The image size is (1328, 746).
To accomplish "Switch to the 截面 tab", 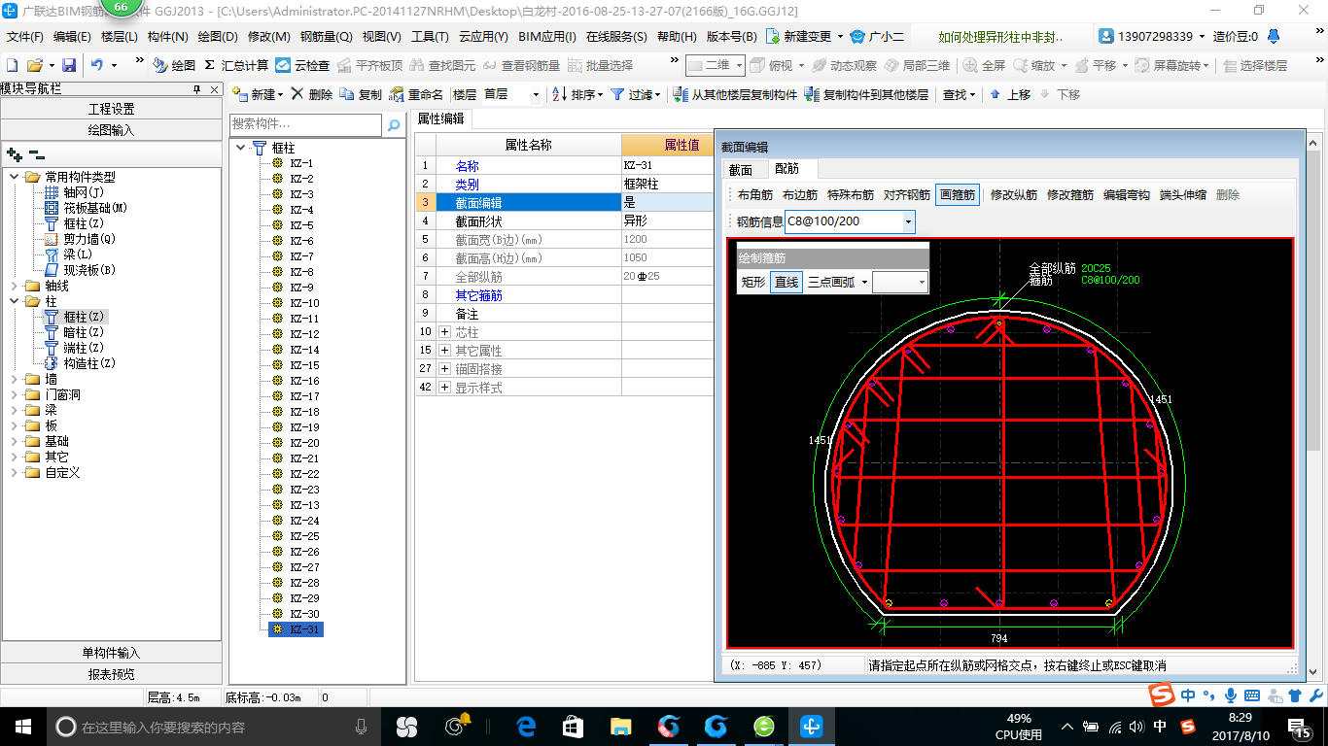I will pos(741,169).
